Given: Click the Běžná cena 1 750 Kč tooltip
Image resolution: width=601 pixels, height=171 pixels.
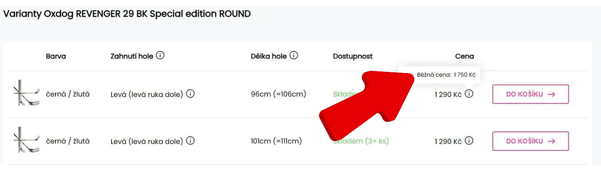Looking at the screenshot, I should click(x=446, y=75).
